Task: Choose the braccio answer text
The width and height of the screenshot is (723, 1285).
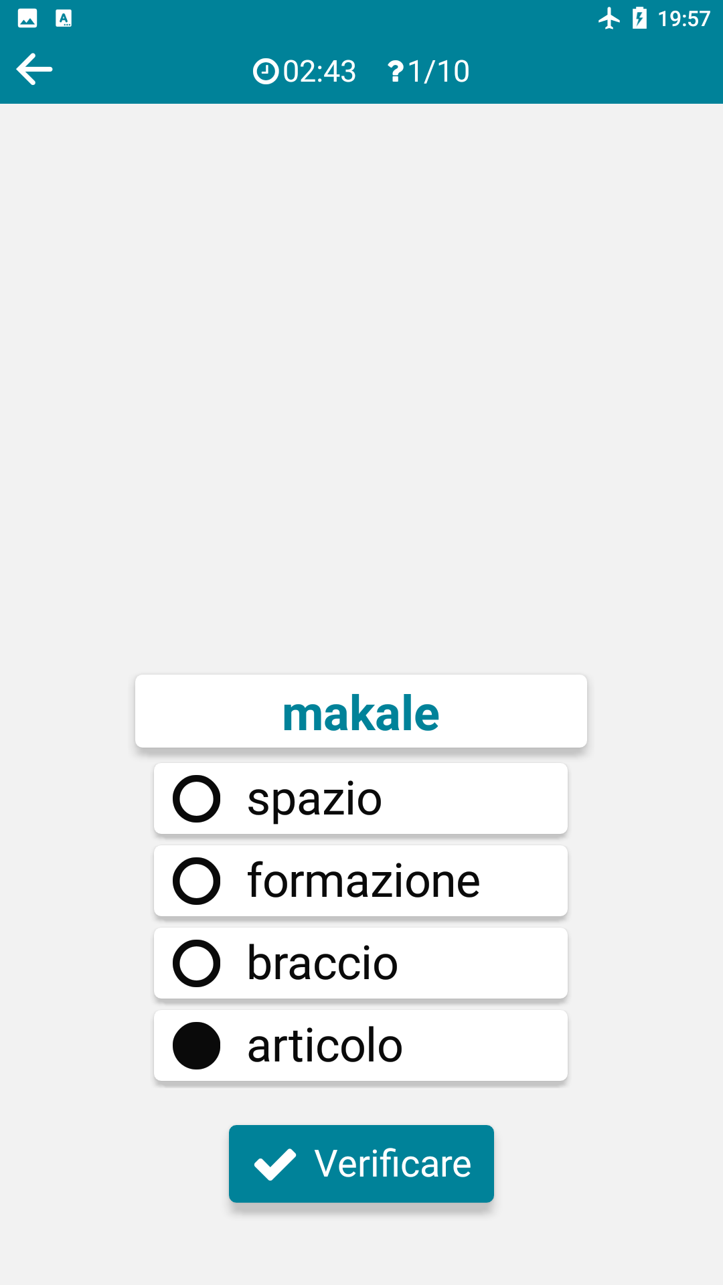Action: pyautogui.click(x=323, y=963)
